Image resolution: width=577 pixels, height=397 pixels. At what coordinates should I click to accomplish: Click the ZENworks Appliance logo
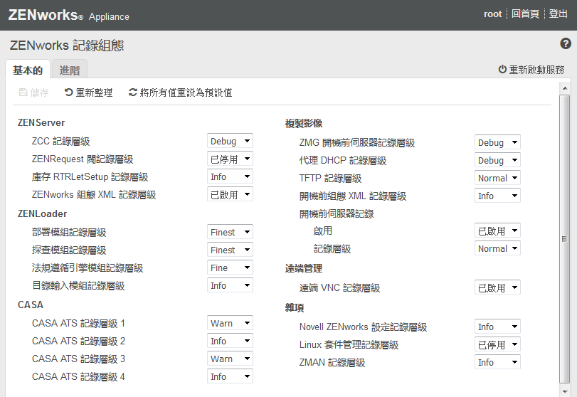(69, 15)
